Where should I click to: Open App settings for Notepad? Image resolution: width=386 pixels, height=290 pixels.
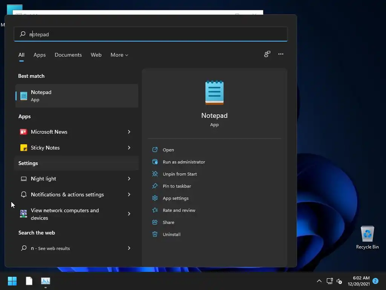(x=176, y=198)
